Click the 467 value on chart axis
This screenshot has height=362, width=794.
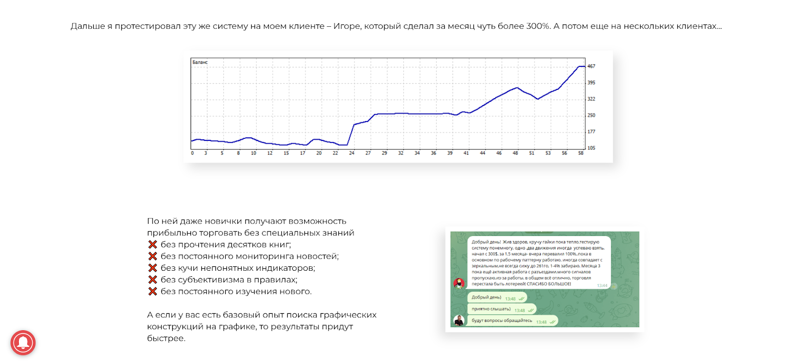(591, 66)
